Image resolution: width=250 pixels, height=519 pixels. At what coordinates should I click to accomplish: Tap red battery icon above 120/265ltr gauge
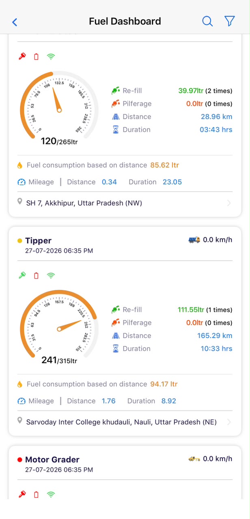coord(36,57)
